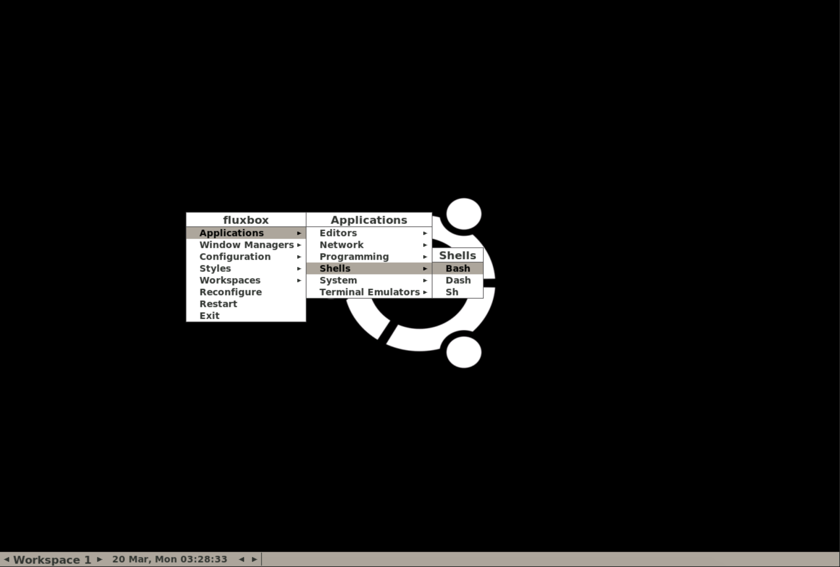840x567 pixels.
Task: Open the Terminal Emulators submenu
Action: pyautogui.click(x=369, y=292)
